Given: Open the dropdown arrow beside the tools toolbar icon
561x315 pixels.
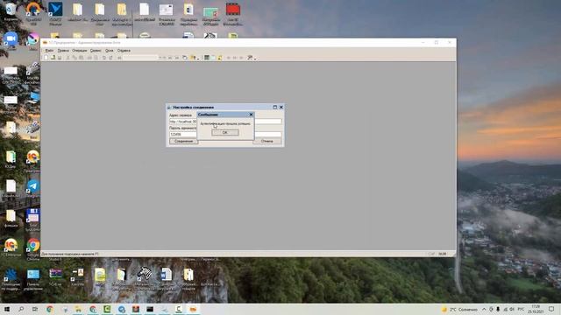Looking at the screenshot, I should coord(255,59).
